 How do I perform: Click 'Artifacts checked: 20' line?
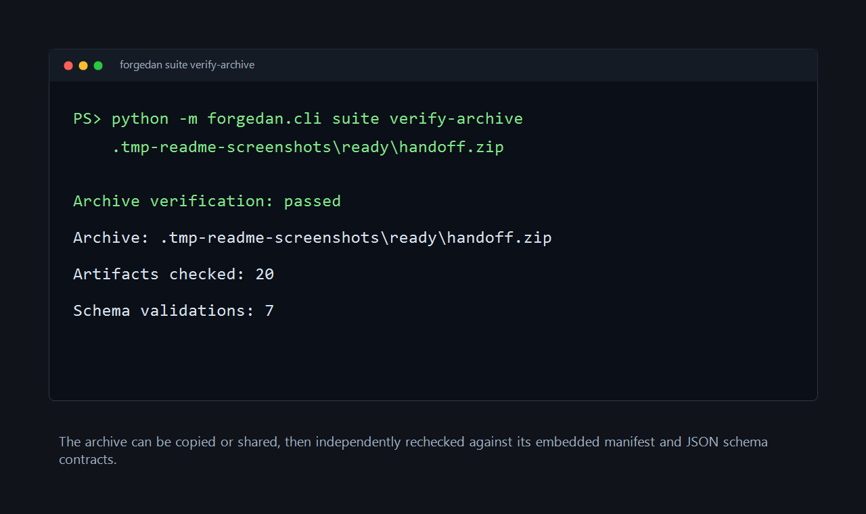(174, 275)
